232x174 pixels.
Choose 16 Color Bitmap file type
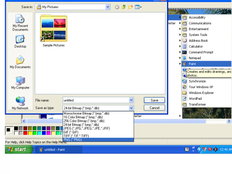point(98,117)
